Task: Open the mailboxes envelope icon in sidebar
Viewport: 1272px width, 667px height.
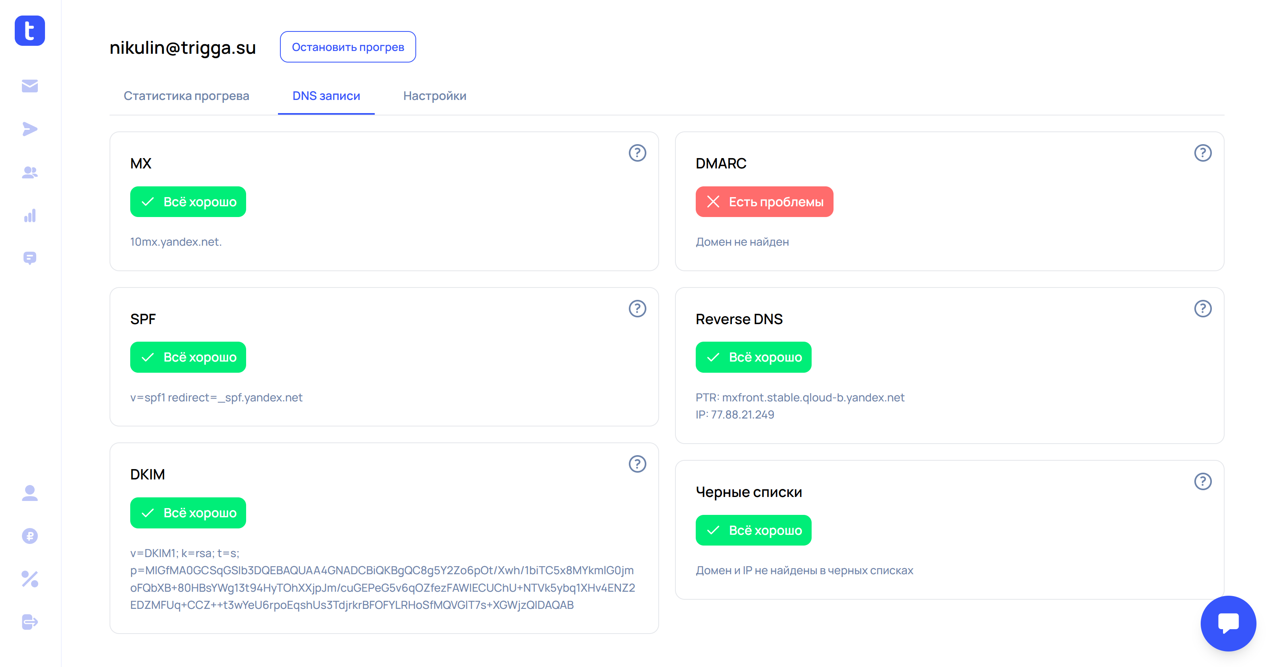Action: [x=29, y=86]
